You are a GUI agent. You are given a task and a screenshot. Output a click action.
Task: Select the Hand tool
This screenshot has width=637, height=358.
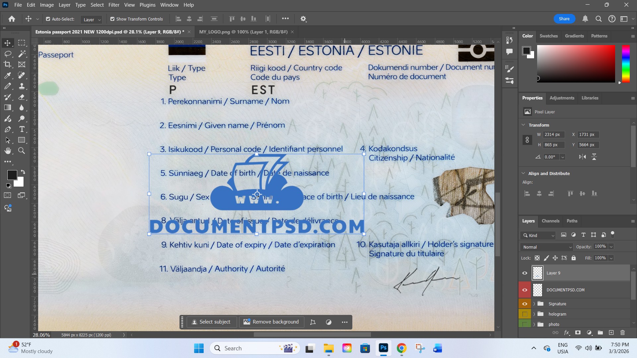pyautogui.click(x=7, y=151)
